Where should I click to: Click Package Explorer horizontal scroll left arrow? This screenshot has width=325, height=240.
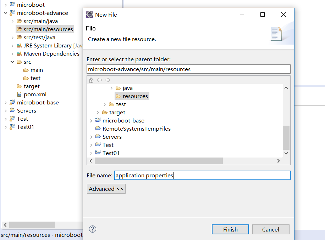[x=5, y=225]
